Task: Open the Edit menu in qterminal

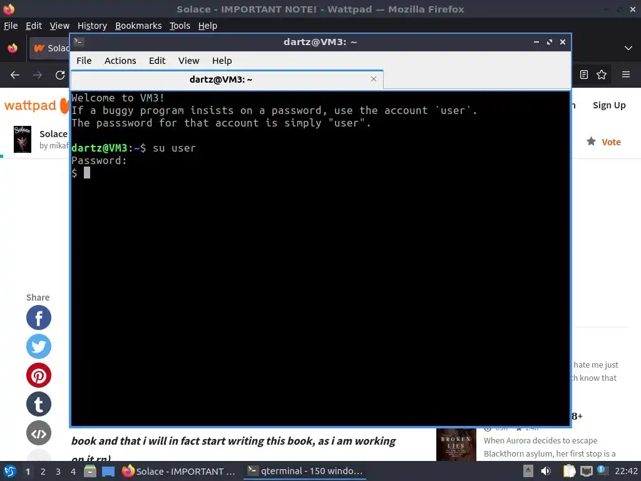Action: tap(157, 61)
